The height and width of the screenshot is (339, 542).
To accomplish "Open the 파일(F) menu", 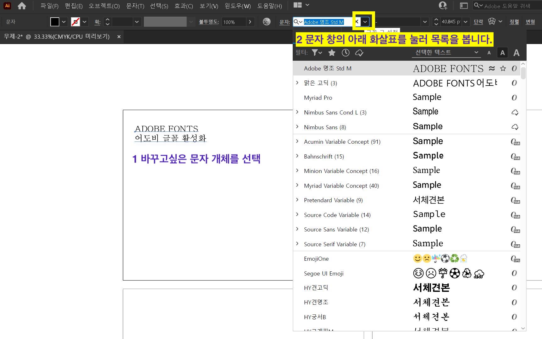I will coord(49,6).
